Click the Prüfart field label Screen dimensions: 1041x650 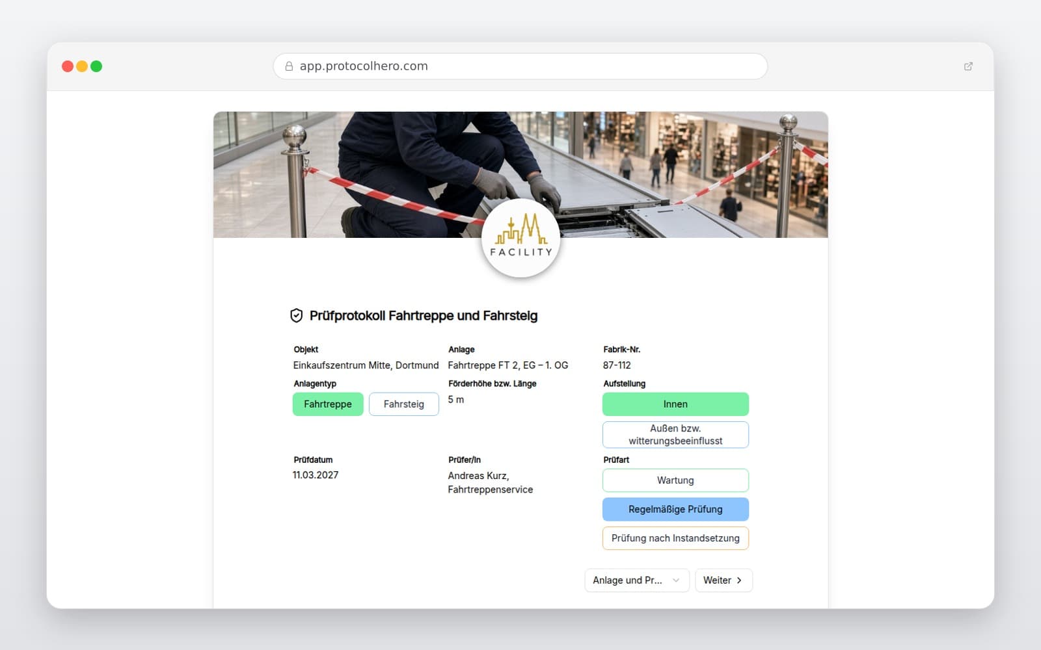point(616,460)
